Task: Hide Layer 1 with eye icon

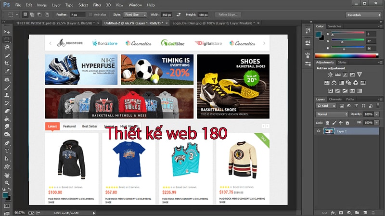Action: tap(319, 131)
